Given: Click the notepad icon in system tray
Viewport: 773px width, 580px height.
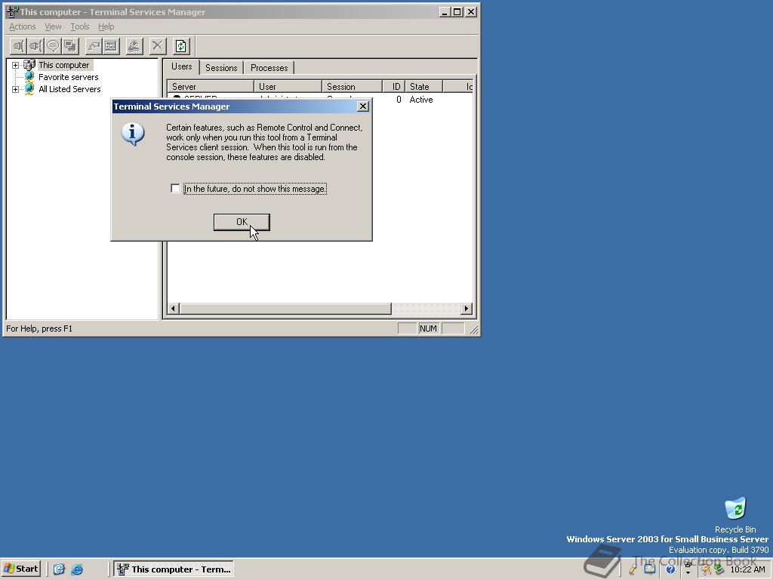Looking at the screenshot, I should pyautogui.click(x=650, y=569).
